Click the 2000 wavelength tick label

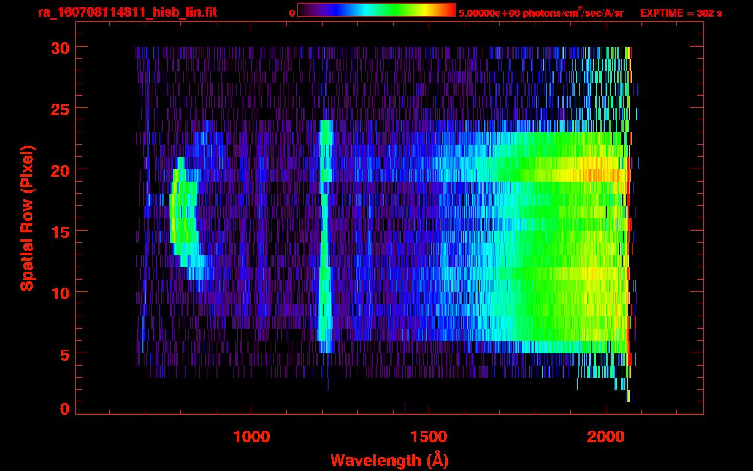606,436
